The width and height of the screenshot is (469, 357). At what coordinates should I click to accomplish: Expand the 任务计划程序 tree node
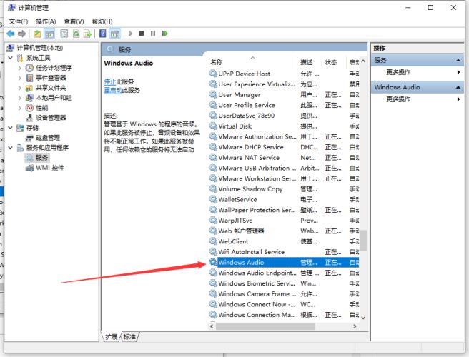click(19, 68)
